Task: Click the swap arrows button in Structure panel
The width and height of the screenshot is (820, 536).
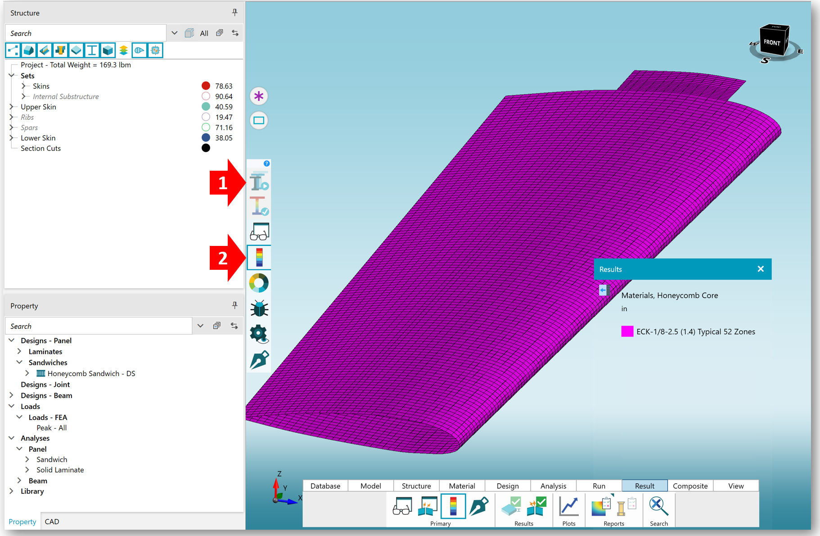Action: (x=235, y=33)
